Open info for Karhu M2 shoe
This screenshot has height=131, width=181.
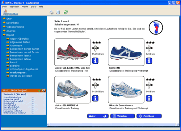tap(149, 61)
